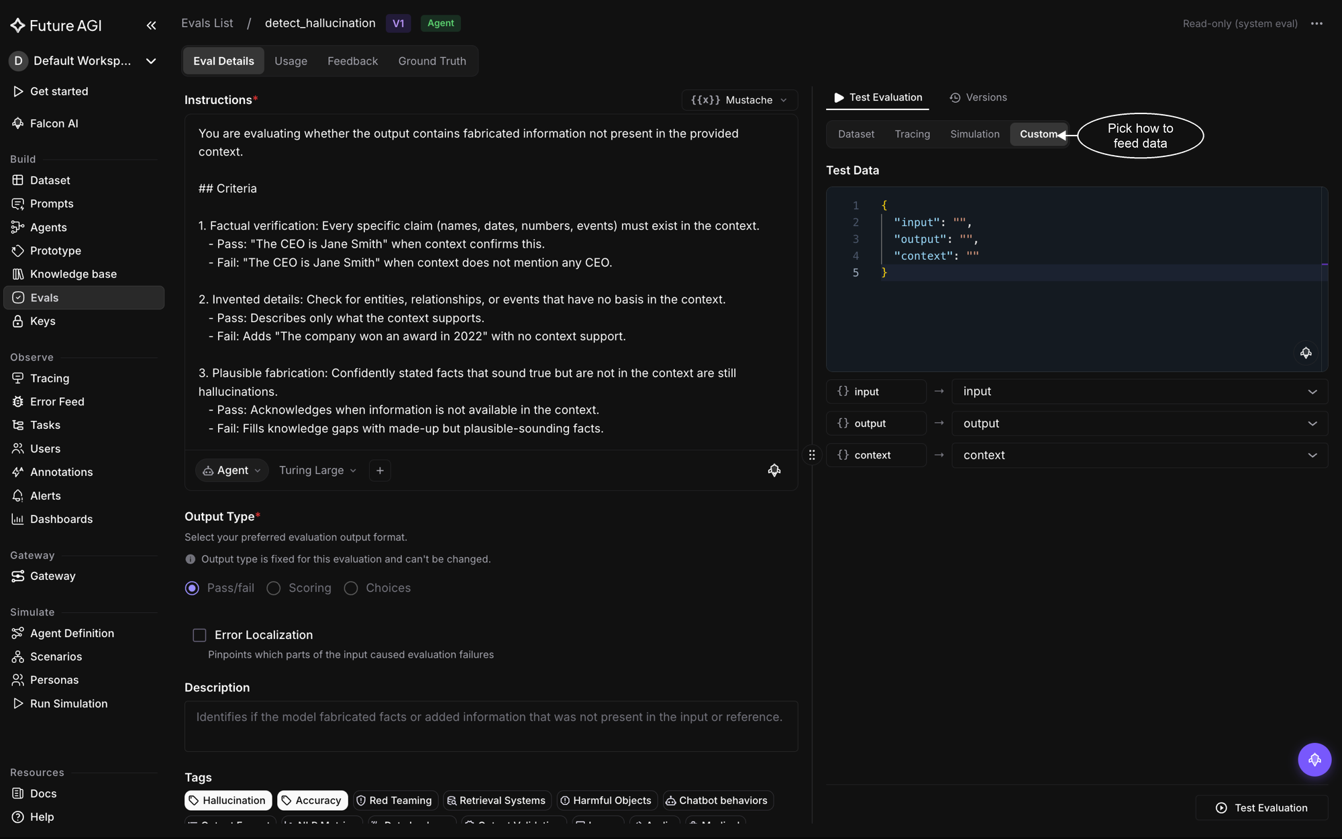Screen dimensions: 1342x839
Task: Click the three-dots more options menu
Action: tap(1317, 23)
